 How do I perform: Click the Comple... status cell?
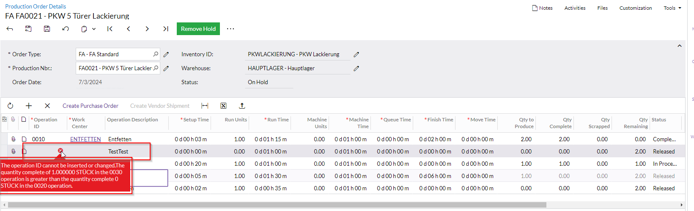coord(664,139)
